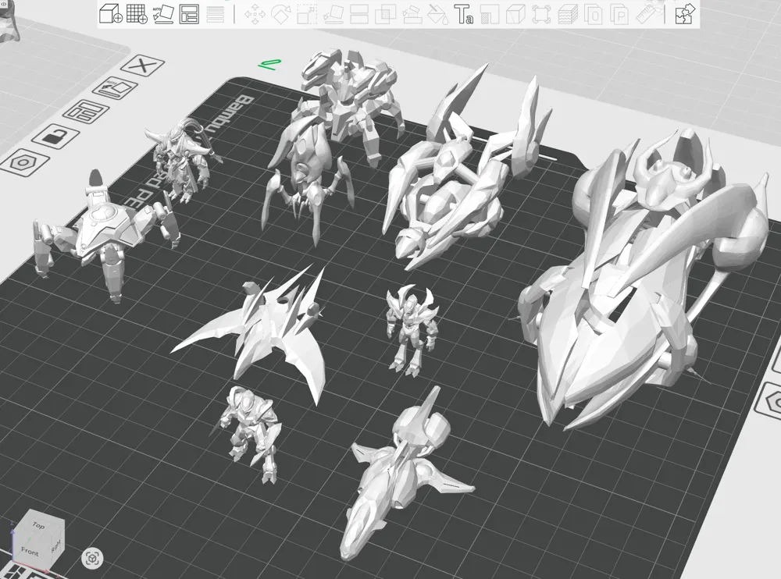Open the variable layer height icon

(568, 15)
